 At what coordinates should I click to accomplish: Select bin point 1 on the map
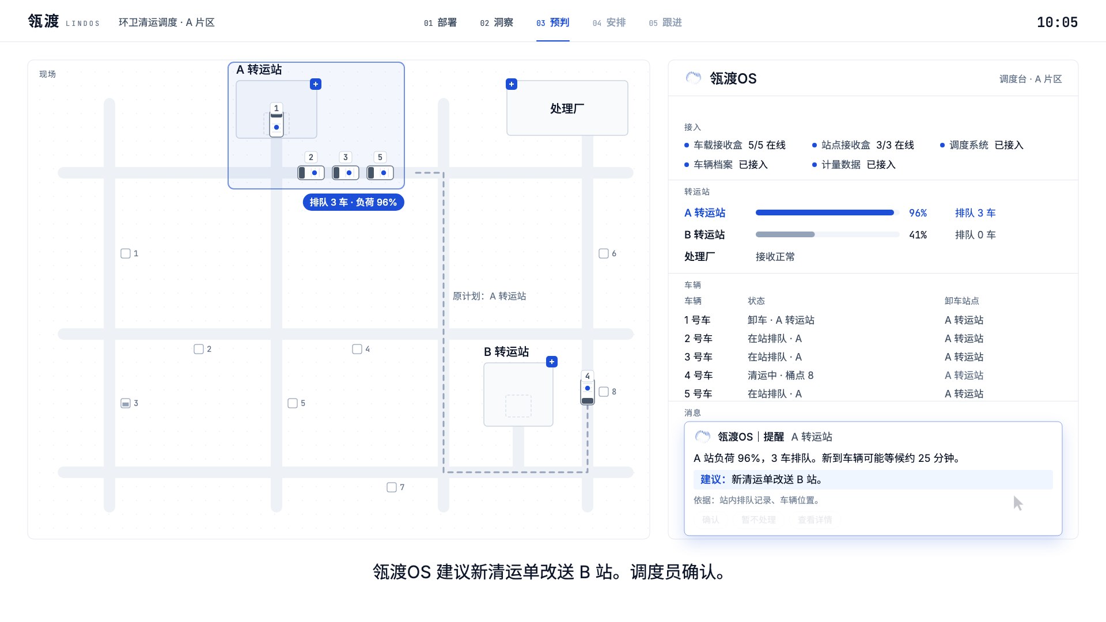[126, 253]
